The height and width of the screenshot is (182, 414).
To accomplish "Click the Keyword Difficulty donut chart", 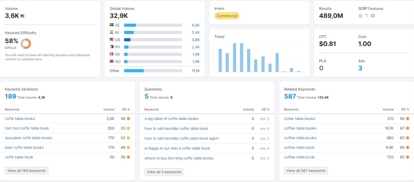I will coord(26,44).
